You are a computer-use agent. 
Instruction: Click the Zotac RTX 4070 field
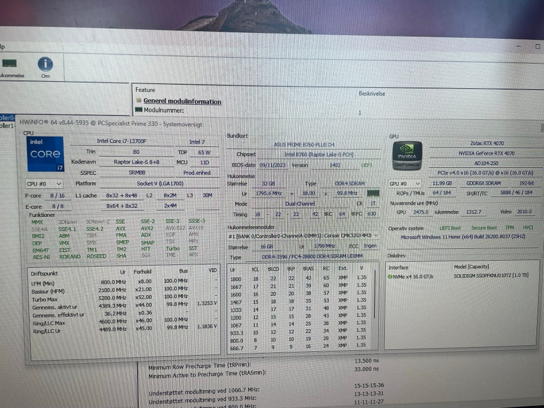[x=487, y=143]
